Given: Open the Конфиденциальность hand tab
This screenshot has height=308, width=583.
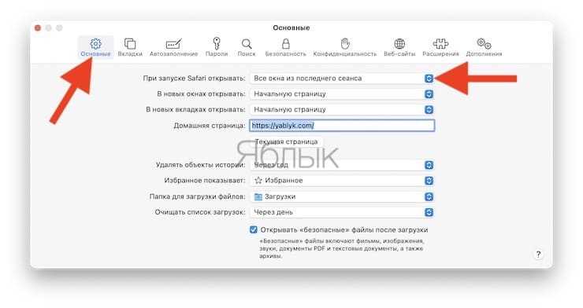Looking at the screenshot, I should pos(345,47).
